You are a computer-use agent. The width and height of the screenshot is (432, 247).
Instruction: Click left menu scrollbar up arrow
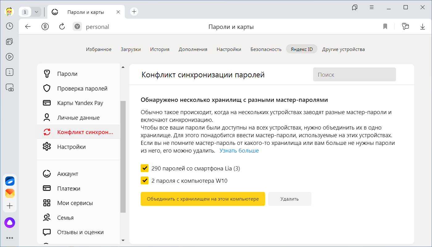coord(123,67)
